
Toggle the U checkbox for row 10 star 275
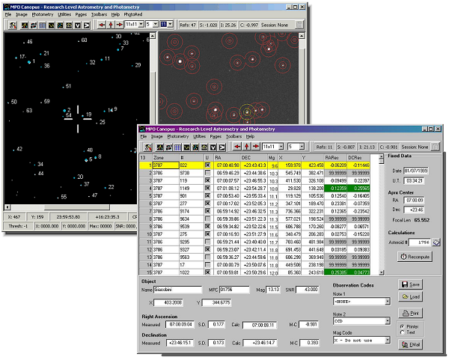coord(208,234)
